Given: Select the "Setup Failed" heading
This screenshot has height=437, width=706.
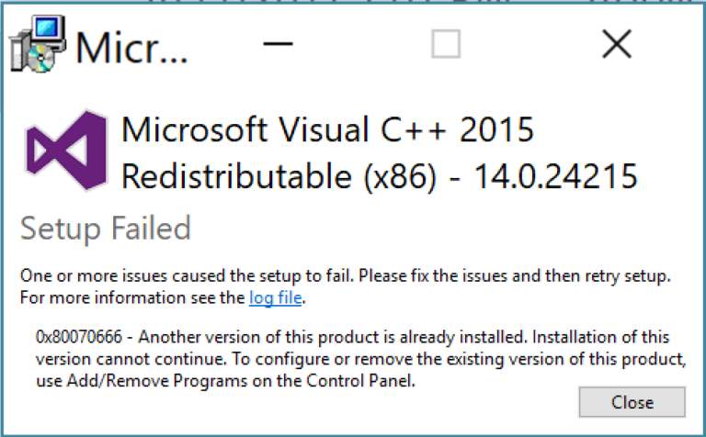Looking at the screenshot, I should click(x=106, y=229).
